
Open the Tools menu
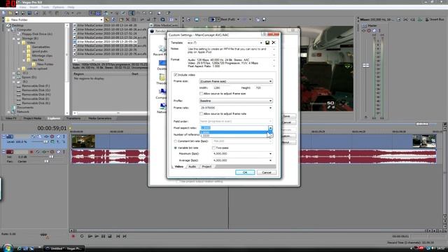point(45,7)
